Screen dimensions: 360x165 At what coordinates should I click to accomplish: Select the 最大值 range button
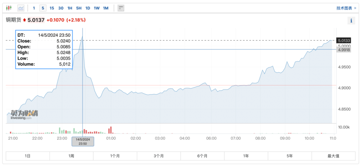pyautogui.click(x=333, y=156)
